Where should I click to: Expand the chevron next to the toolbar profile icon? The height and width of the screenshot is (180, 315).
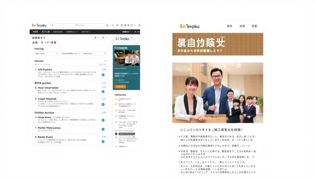(x=135, y=25)
